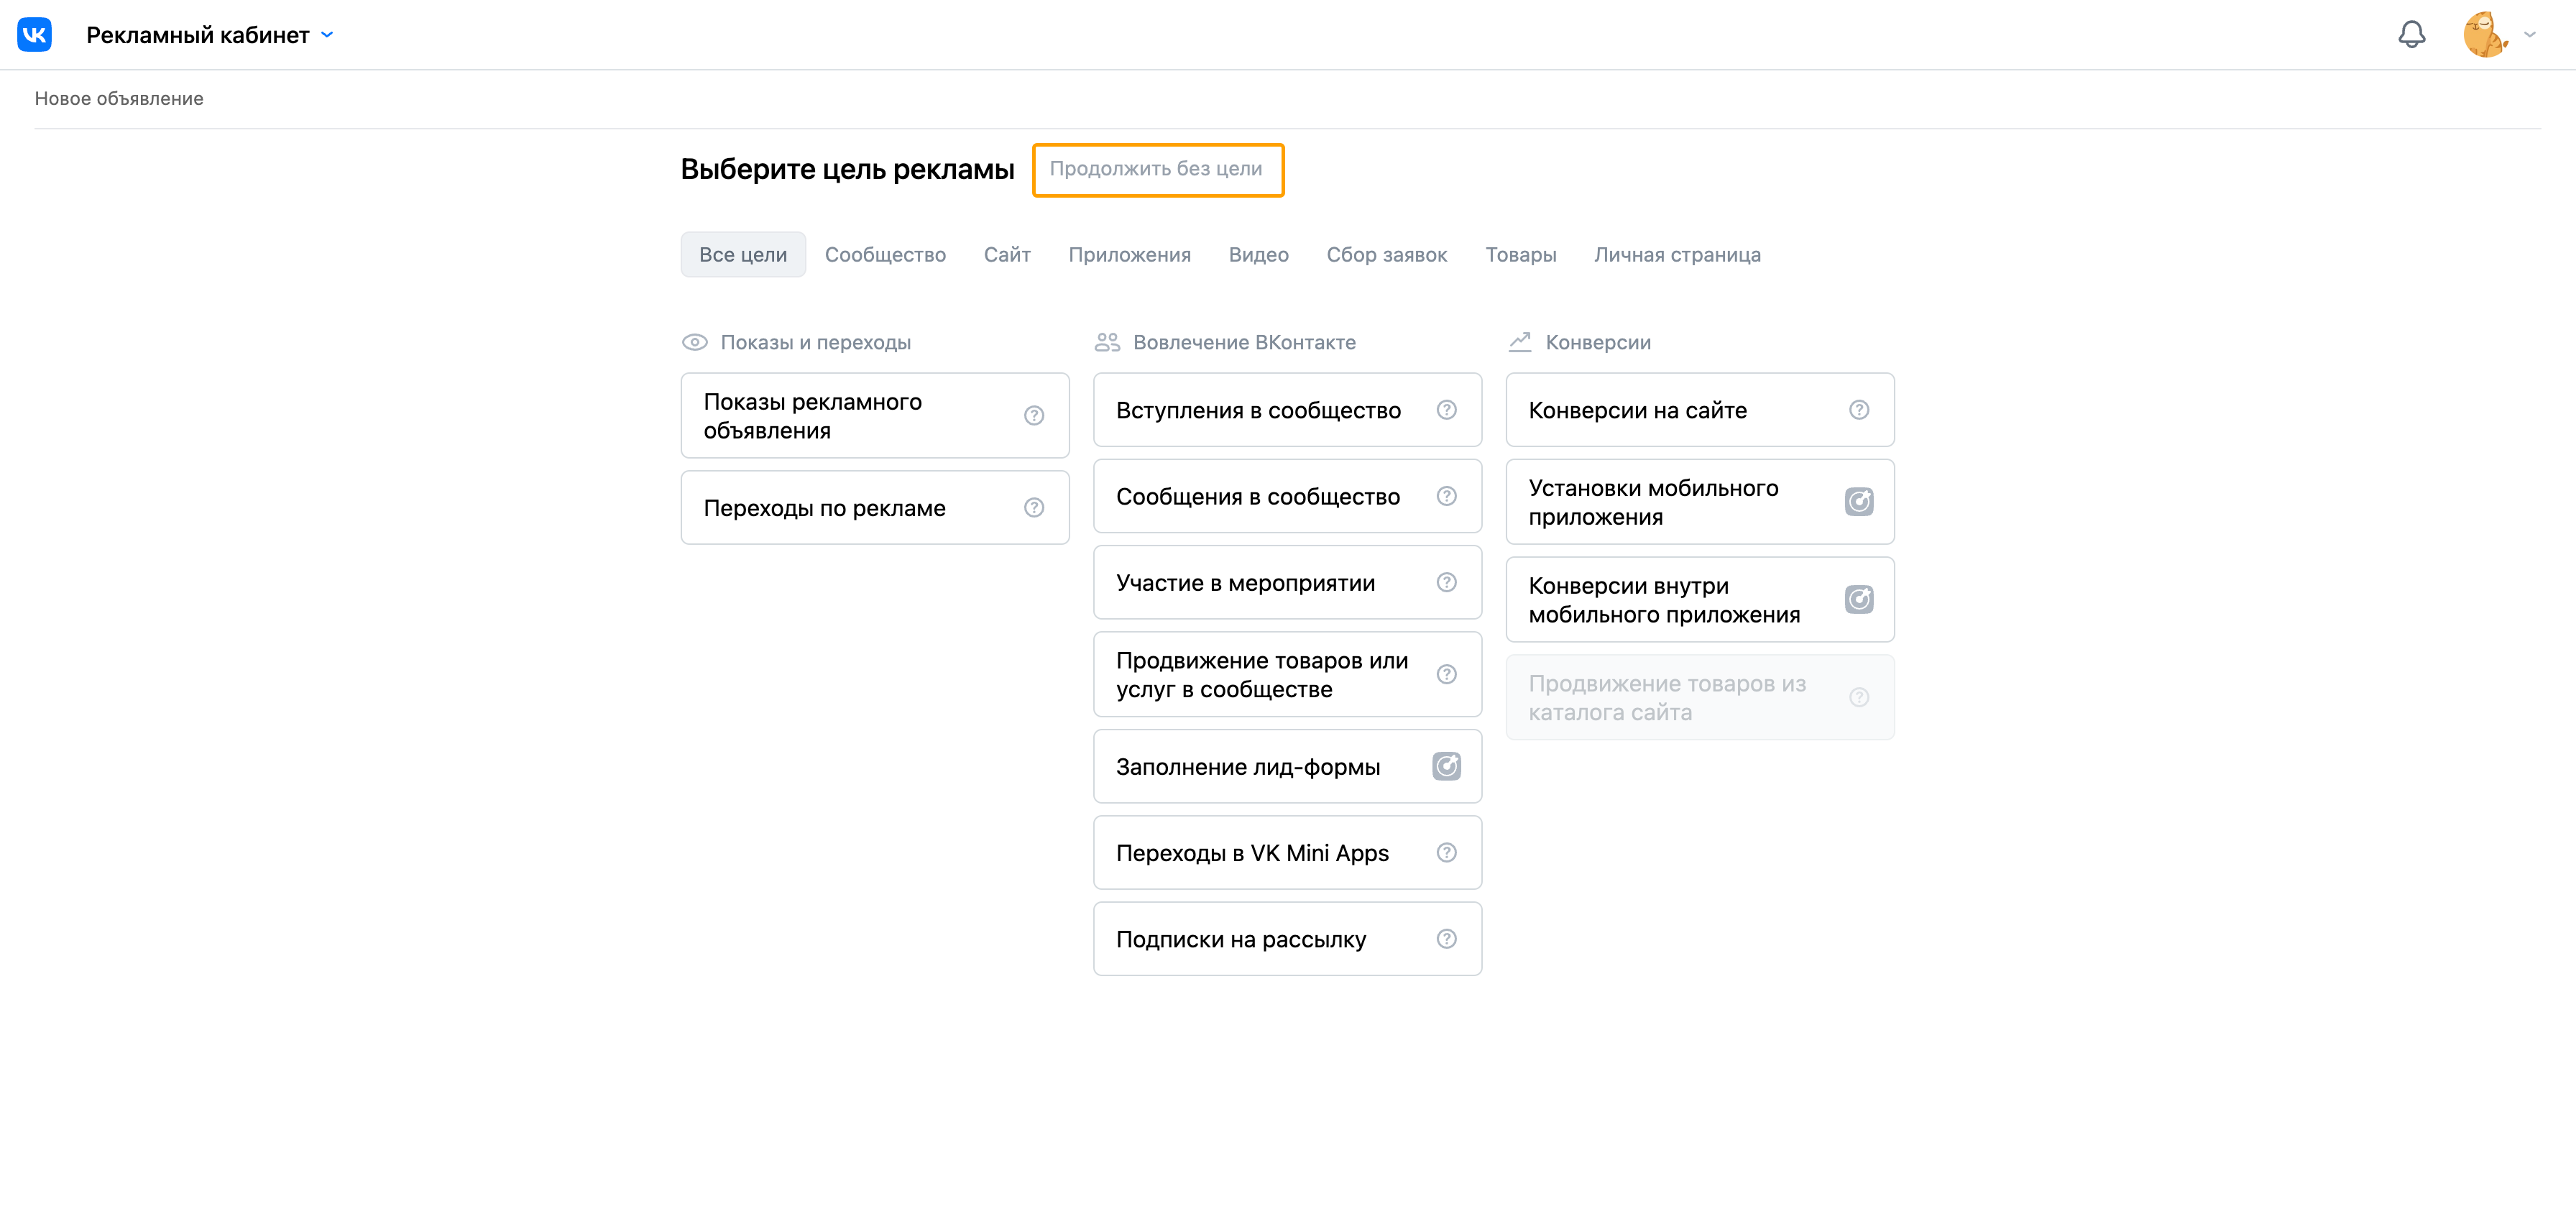
Task: Select Участие в мероприятии goal
Action: coord(1287,582)
